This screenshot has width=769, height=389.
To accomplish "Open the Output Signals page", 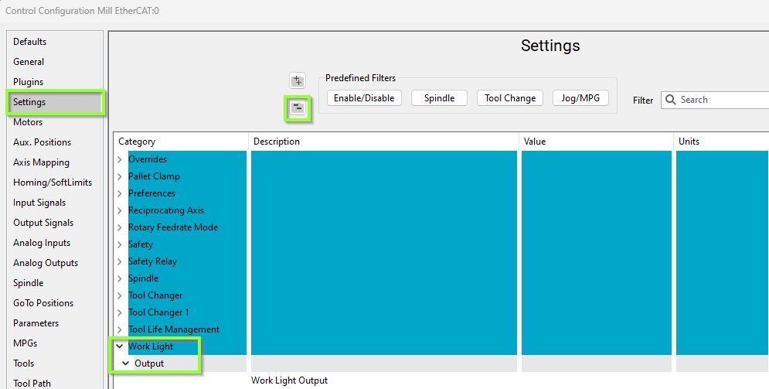I will pos(43,223).
